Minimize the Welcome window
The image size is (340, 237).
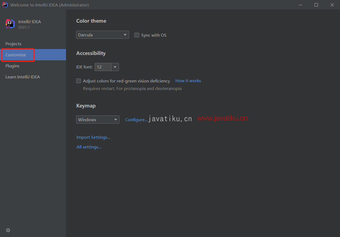[300, 5]
